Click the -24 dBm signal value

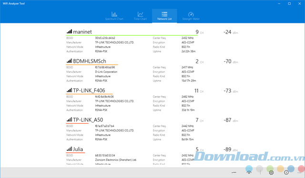227,32
